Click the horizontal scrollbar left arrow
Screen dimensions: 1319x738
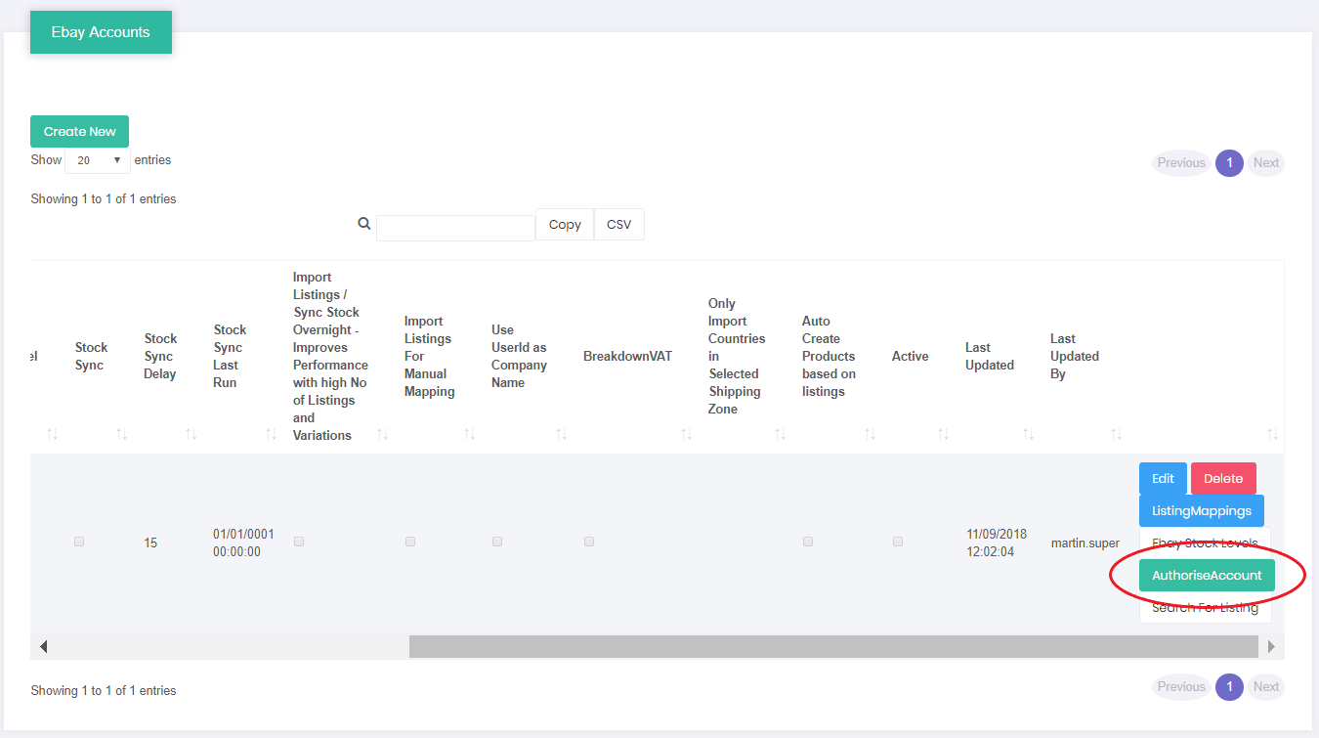click(x=43, y=646)
